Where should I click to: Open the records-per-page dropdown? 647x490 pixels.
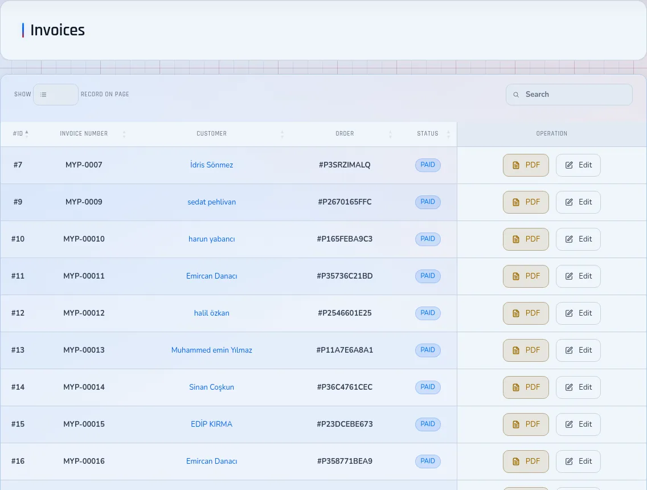(56, 95)
